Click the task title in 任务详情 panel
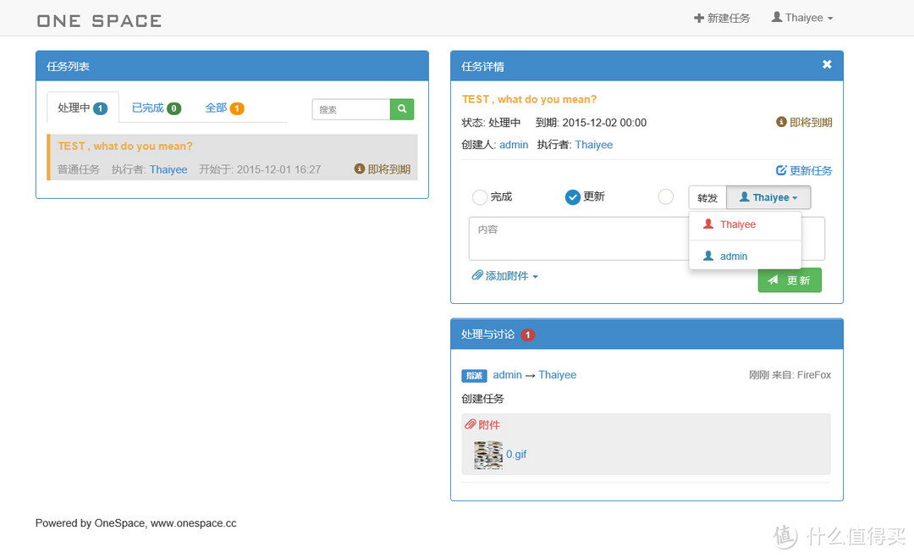This screenshot has width=914, height=558. 529,99
